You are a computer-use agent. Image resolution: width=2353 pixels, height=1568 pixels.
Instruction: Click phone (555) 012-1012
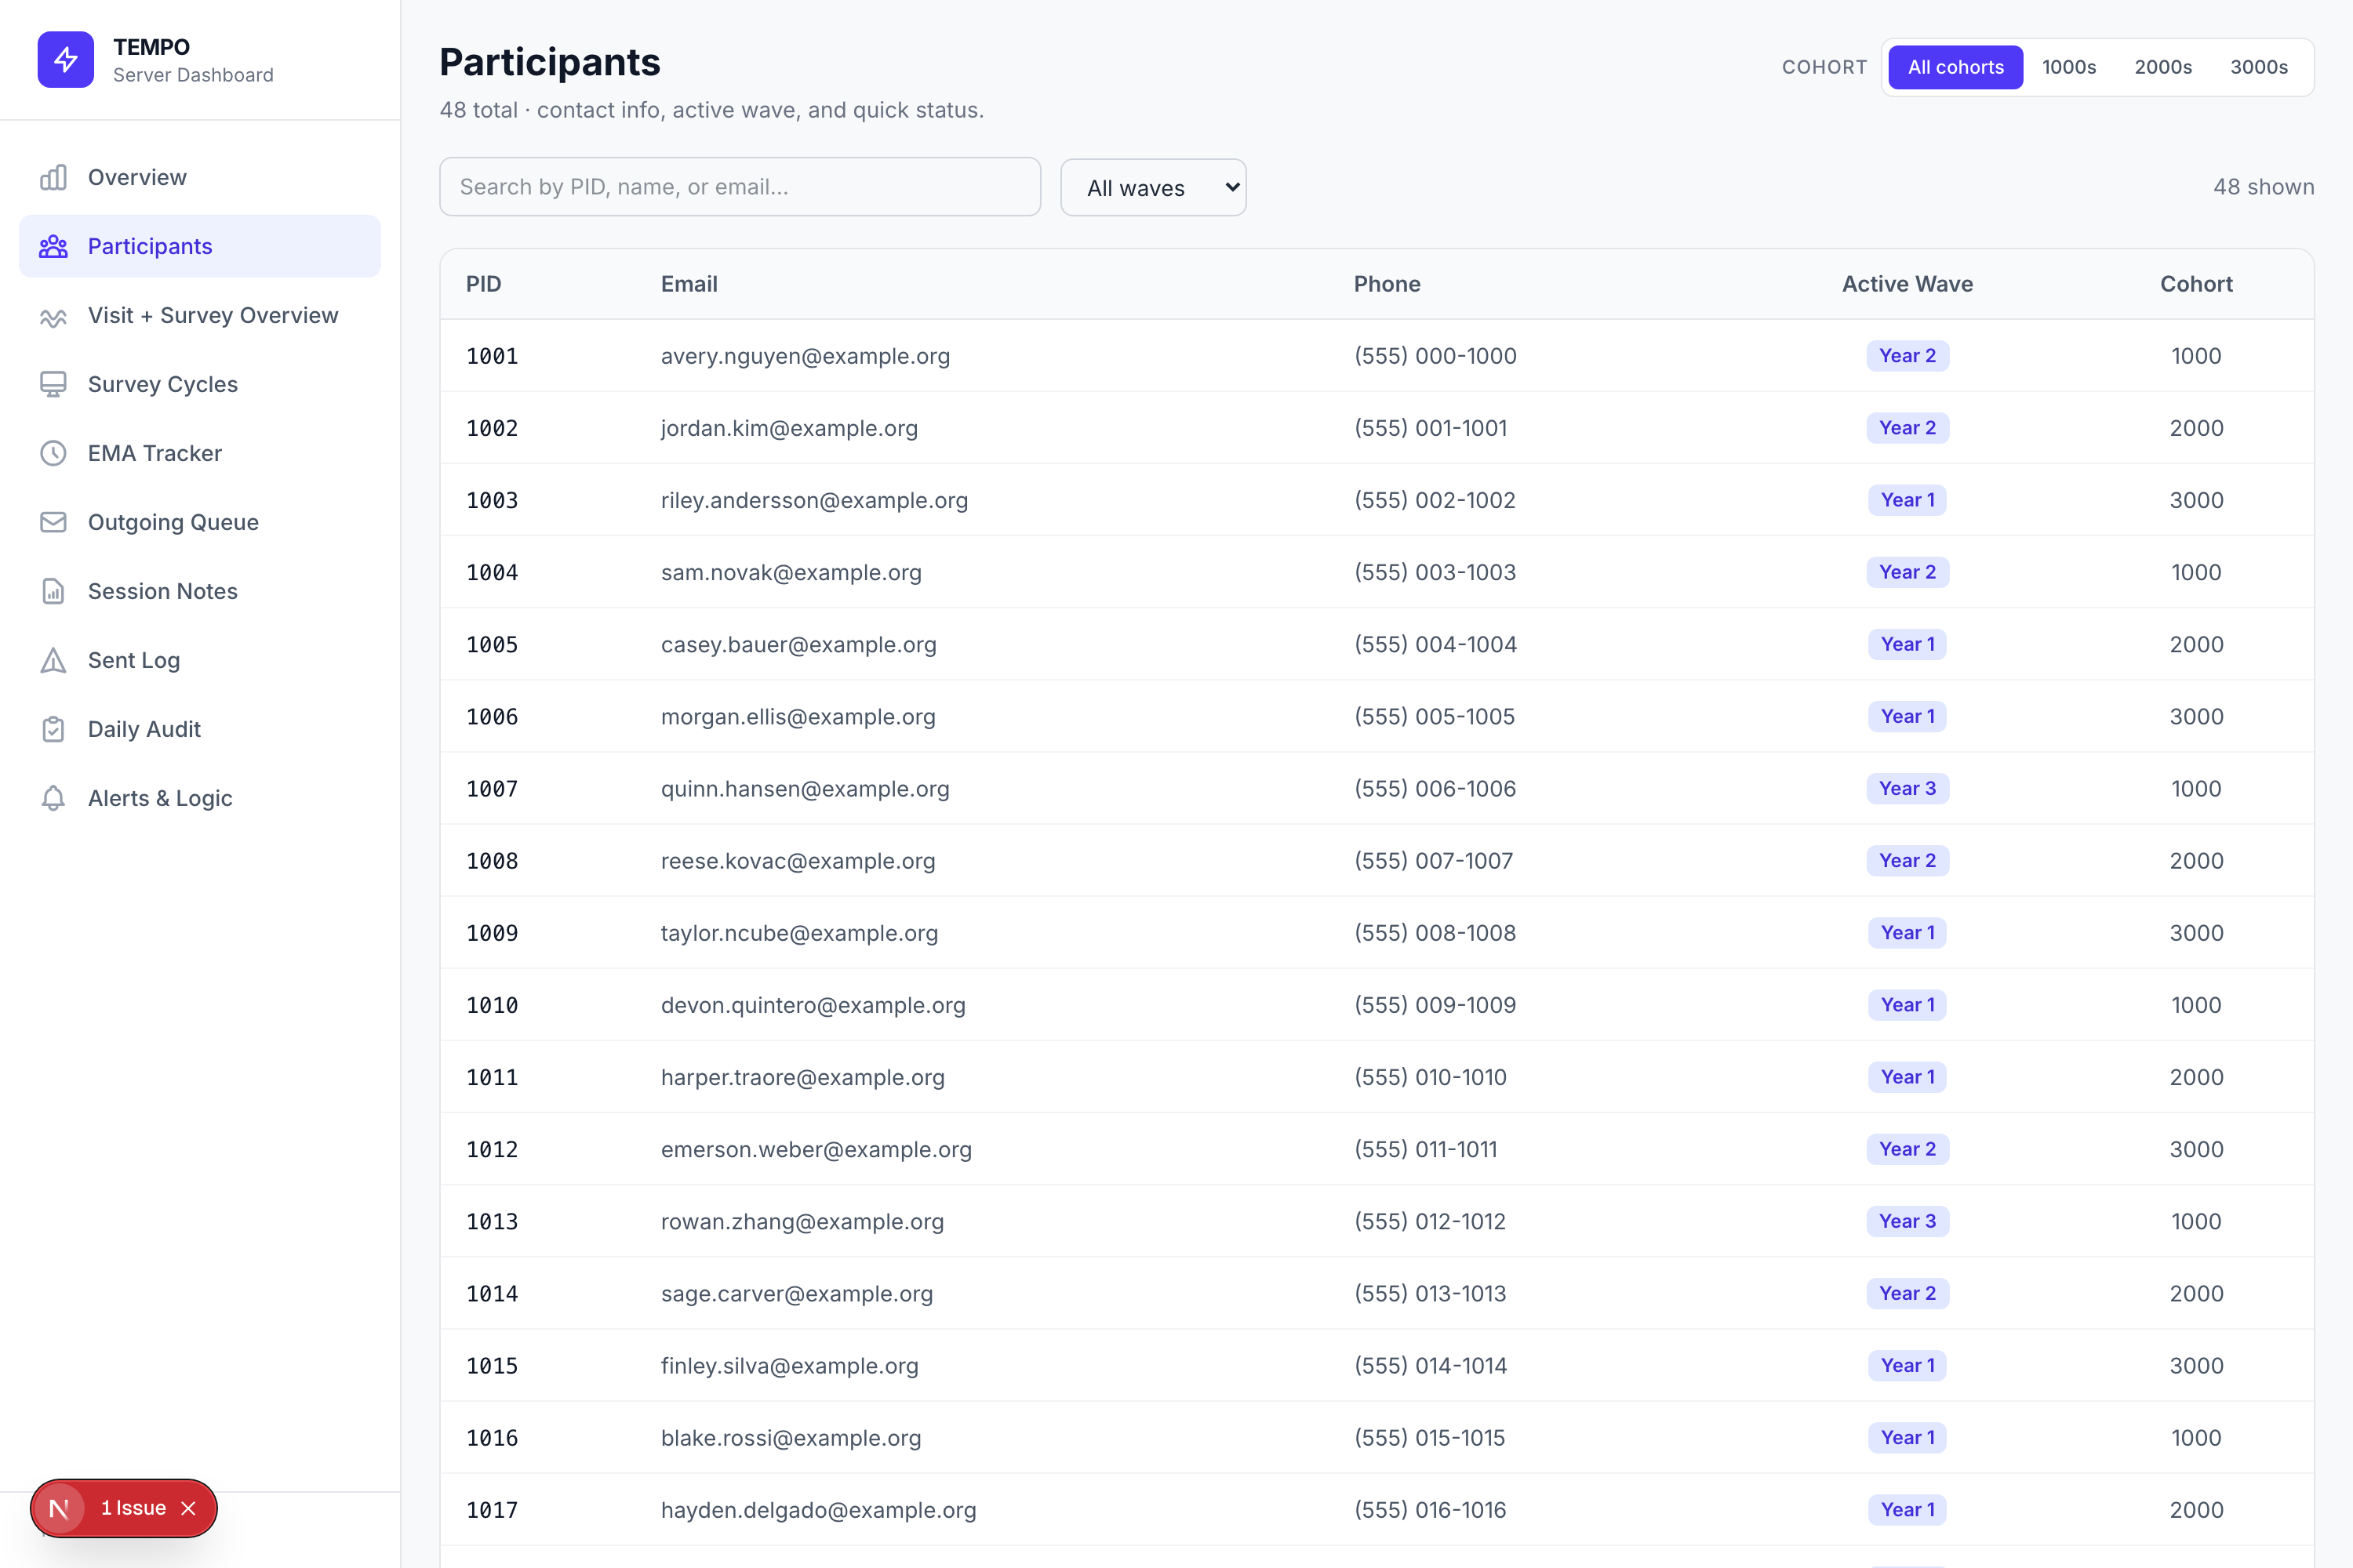(x=1430, y=1221)
